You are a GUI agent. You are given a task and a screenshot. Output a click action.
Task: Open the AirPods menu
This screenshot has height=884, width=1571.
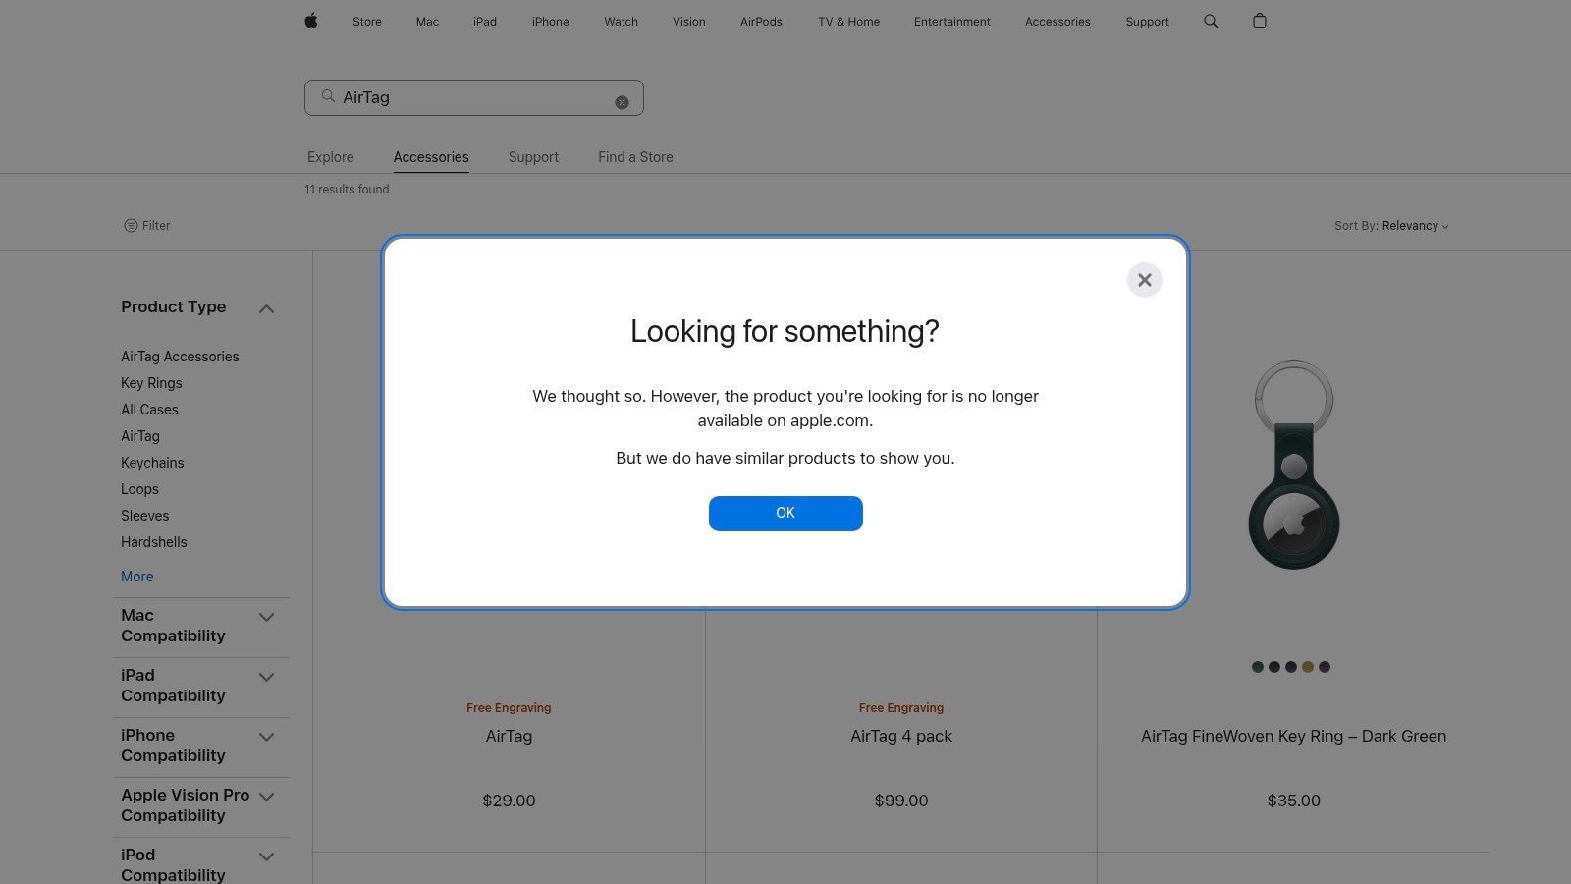click(x=761, y=22)
